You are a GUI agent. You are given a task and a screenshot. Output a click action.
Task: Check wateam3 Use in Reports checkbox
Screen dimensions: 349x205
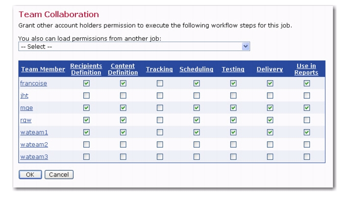[x=307, y=157]
